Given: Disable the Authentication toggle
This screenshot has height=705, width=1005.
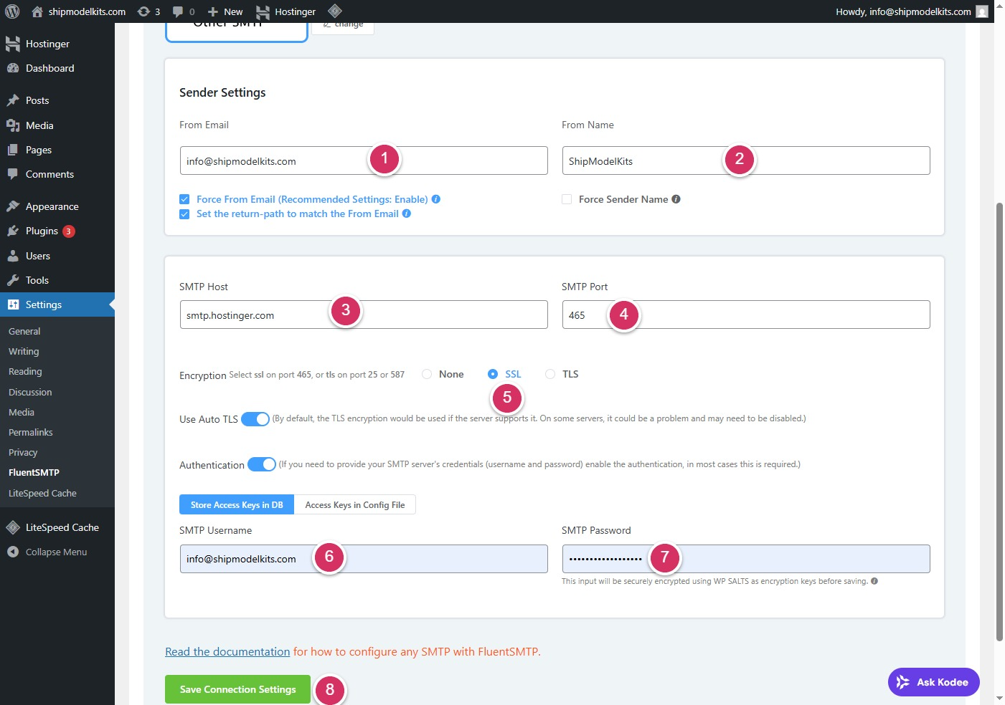Looking at the screenshot, I should (262, 464).
